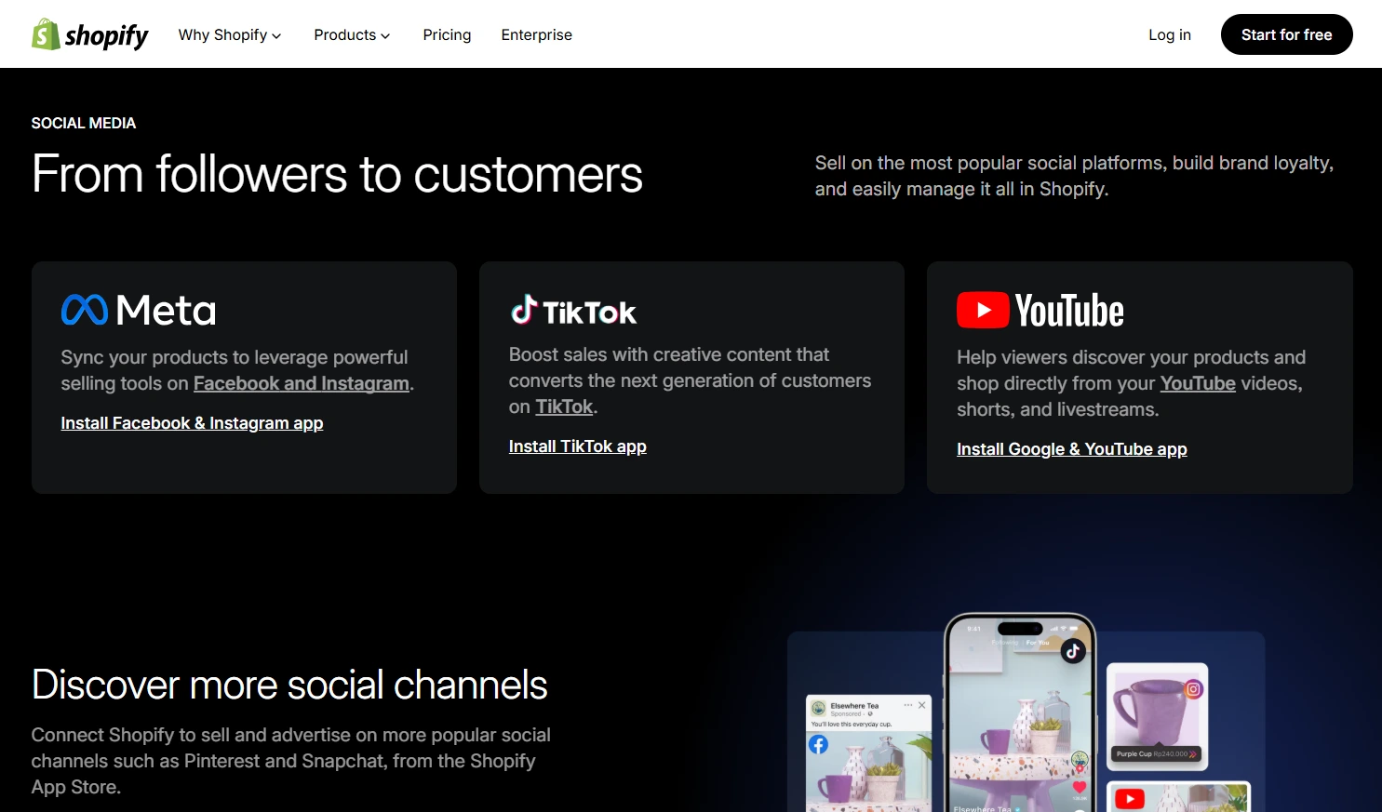Click the Facebook icon on the Elsewhere Tea post
The height and width of the screenshot is (812, 1382).
click(x=818, y=745)
